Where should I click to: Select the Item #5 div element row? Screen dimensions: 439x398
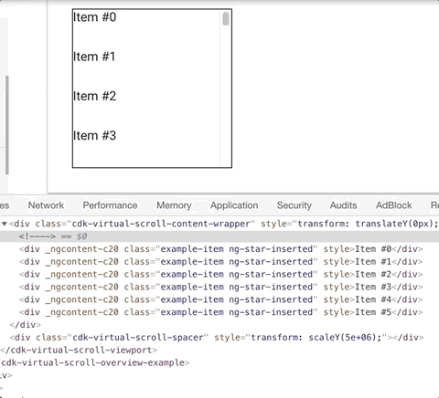click(221, 312)
